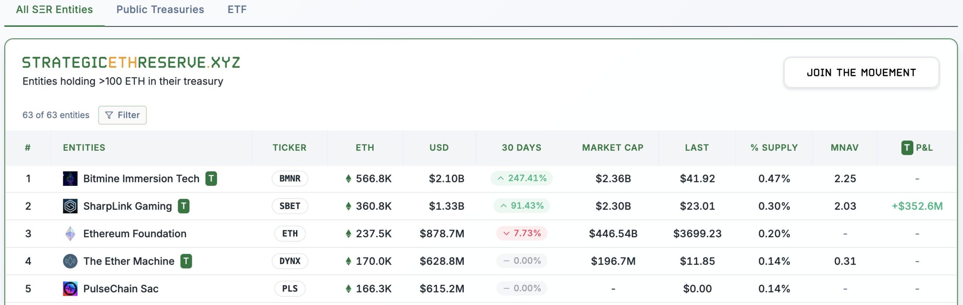Sort by the LAST column header

coord(697,148)
